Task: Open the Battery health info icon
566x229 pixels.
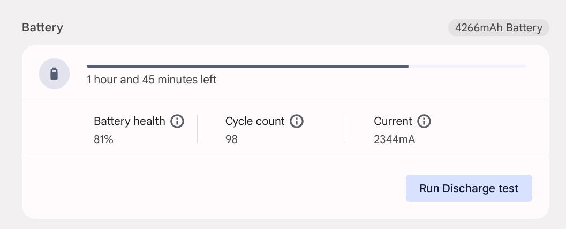Action: click(177, 121)
